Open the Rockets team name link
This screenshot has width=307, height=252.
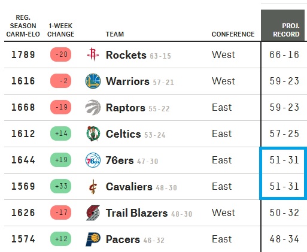coord(126,55)
